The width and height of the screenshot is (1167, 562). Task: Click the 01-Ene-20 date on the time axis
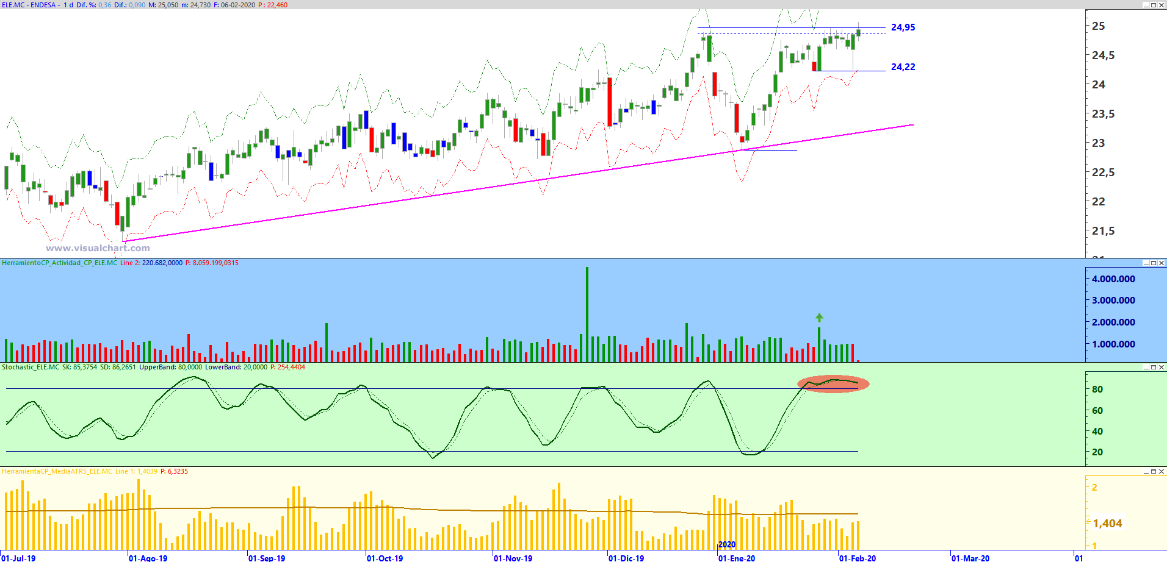[x=736, y=558]
